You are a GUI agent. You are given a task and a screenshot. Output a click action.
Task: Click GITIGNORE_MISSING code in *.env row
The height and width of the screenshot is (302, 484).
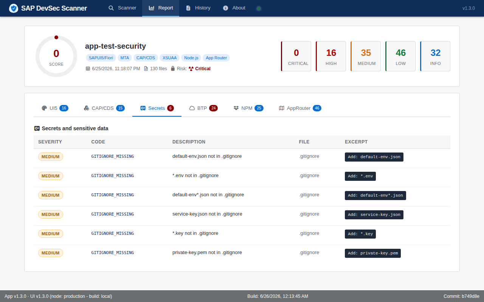pos(113,176)
